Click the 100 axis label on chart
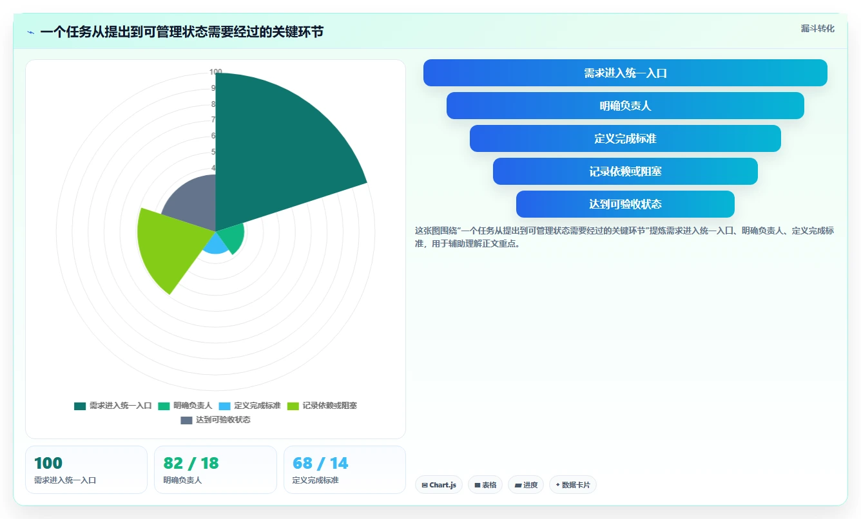Viewport: 861px width, 519px height. pyautogui.click(x=216, y=72)
